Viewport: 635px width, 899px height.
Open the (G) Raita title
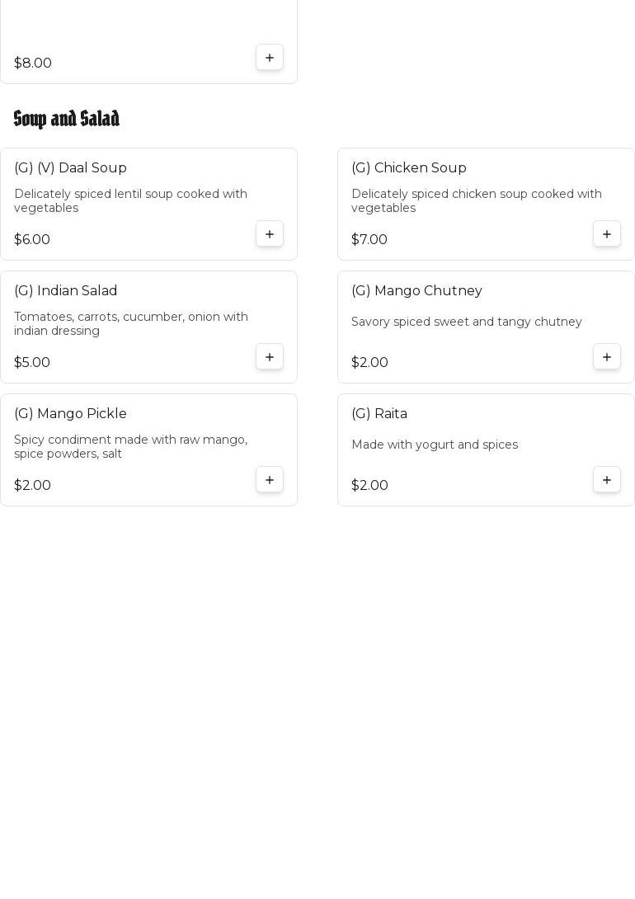click(379, 414)
